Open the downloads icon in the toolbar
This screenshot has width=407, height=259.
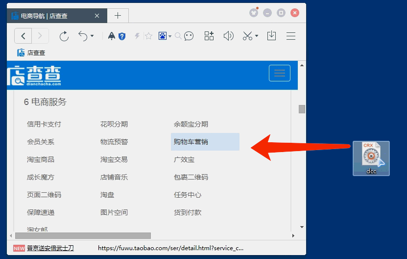pos(271,36)
